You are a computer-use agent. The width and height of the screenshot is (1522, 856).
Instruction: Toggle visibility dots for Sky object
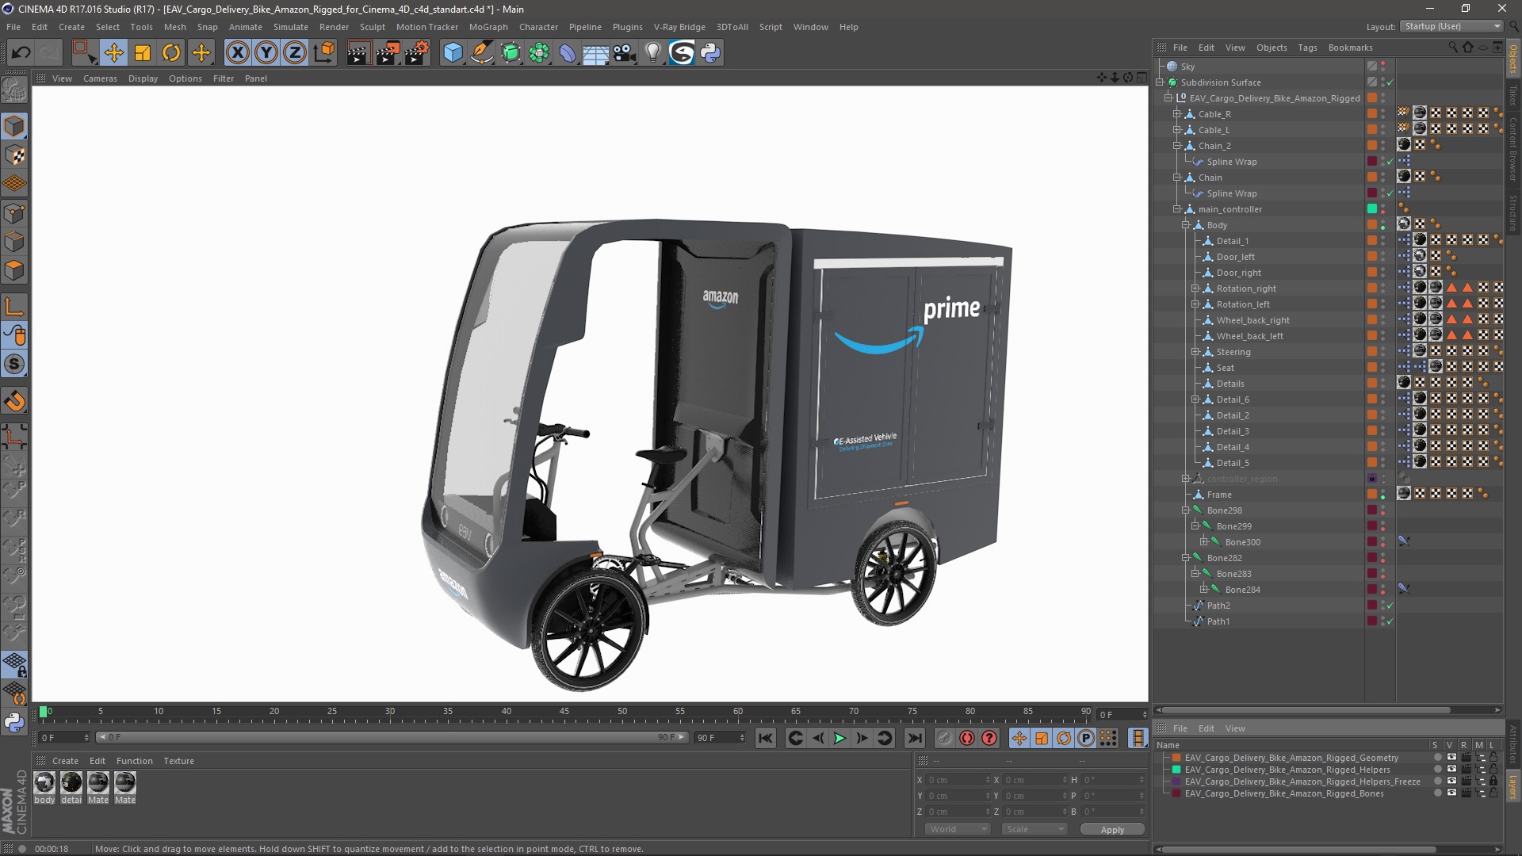pos(1383,67)
